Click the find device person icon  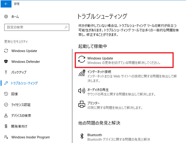click(6, 116)
